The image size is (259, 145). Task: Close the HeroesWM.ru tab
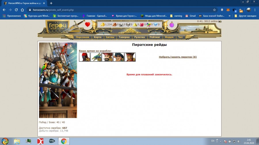pos(44,3)
